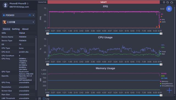Click the panel icon left of Log
Viewport: 176px width, 100px height.
coord(40,99)
